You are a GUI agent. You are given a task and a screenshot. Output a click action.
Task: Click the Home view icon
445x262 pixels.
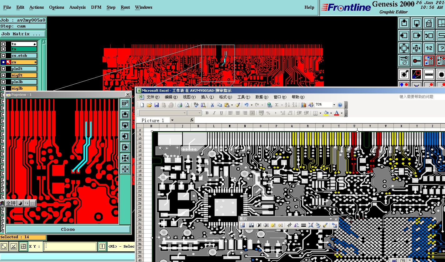(x=429, y=23)
